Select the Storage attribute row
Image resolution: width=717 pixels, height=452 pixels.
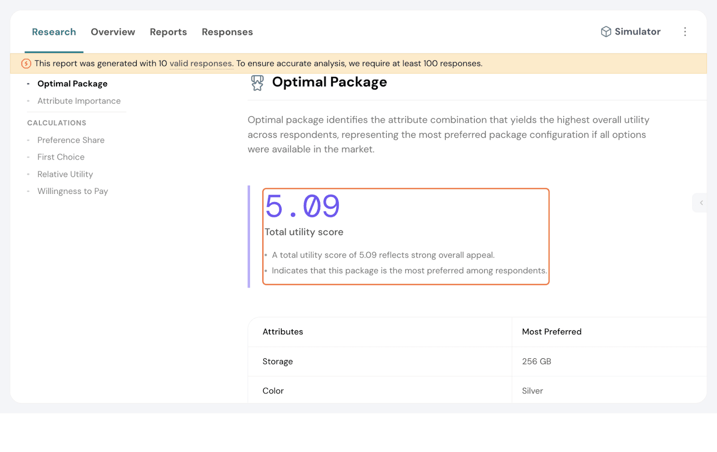(x=277, y=362)
